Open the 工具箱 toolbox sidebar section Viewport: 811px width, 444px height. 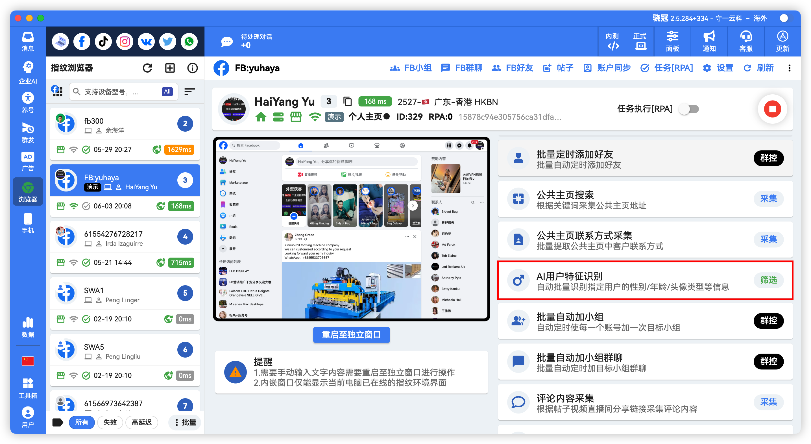point(28,388)
